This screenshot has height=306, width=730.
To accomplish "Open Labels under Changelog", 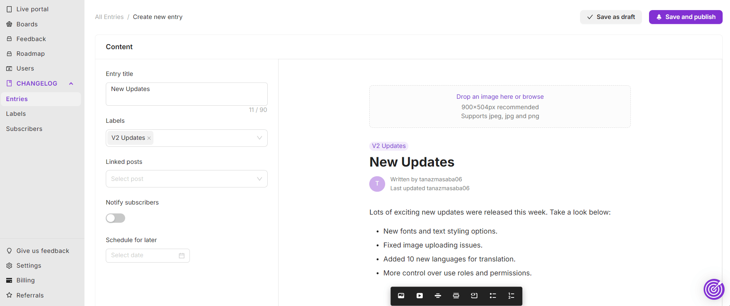I will click(x=16, y=114).
